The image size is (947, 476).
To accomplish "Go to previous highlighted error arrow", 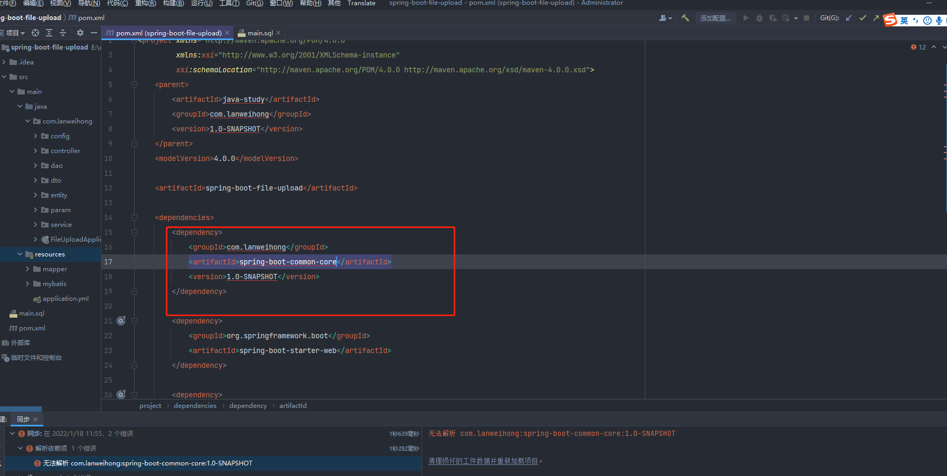I will pos(934,47).
